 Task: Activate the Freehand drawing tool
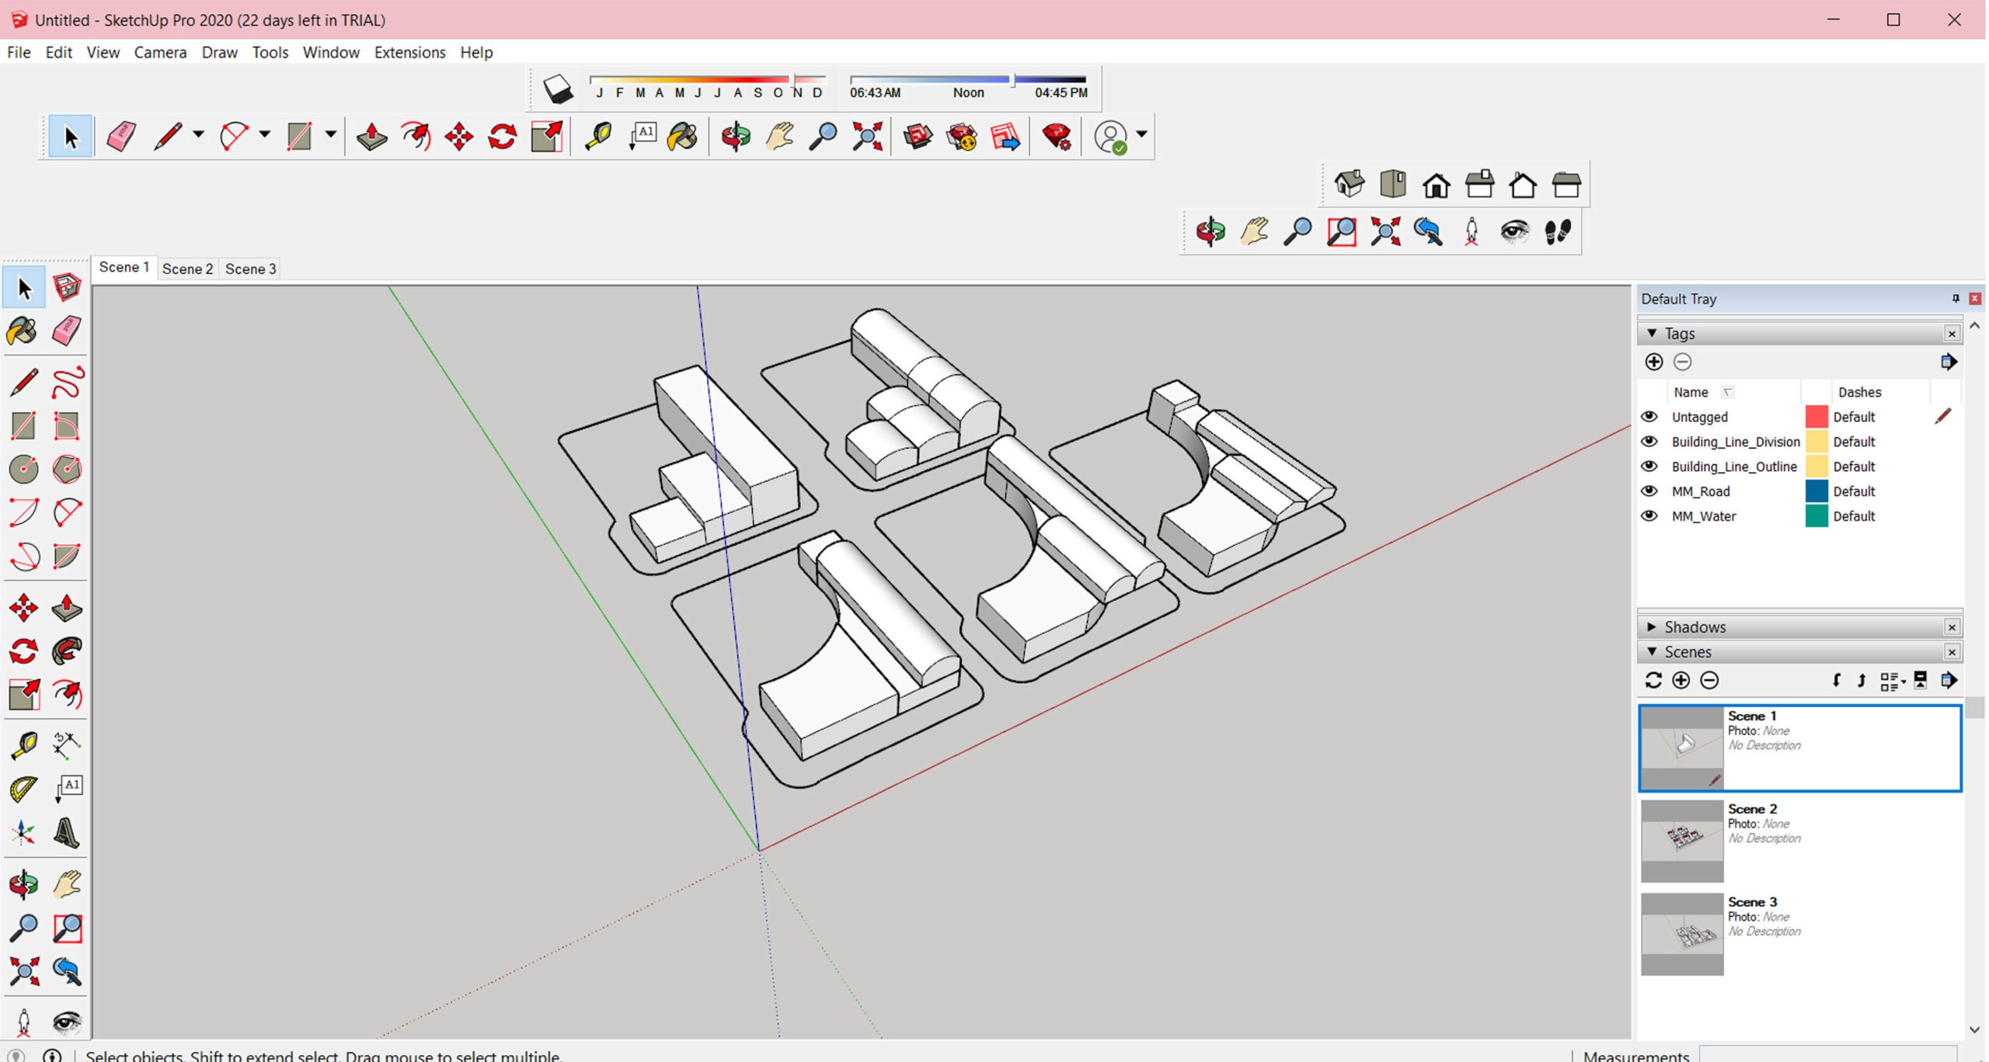click(67, 382)
